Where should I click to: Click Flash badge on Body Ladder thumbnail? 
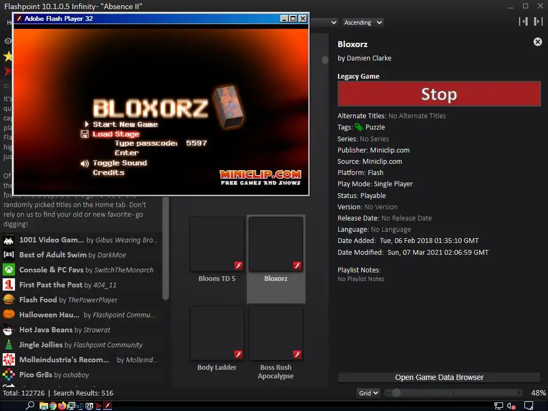pyautogui.click(x=238, y=354)
